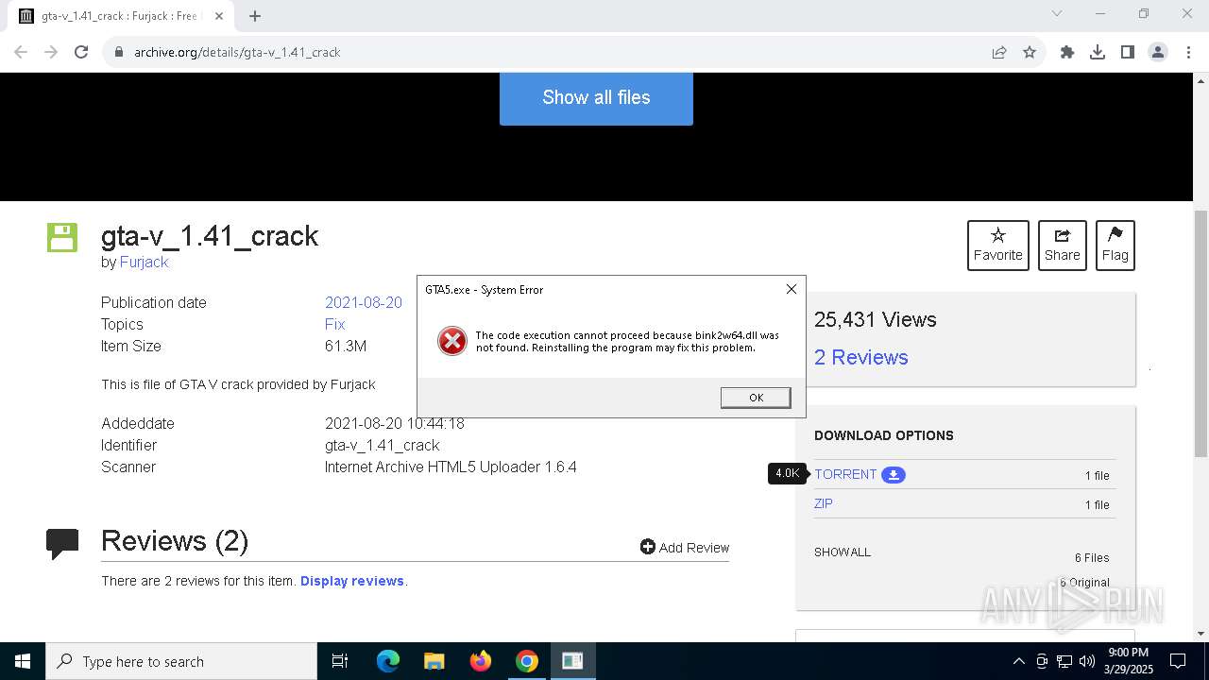Close the GTA5.exe System Error dialog
Image resolution: width=1209 pixels, height=680 pixels.
[x=792, y=289]
